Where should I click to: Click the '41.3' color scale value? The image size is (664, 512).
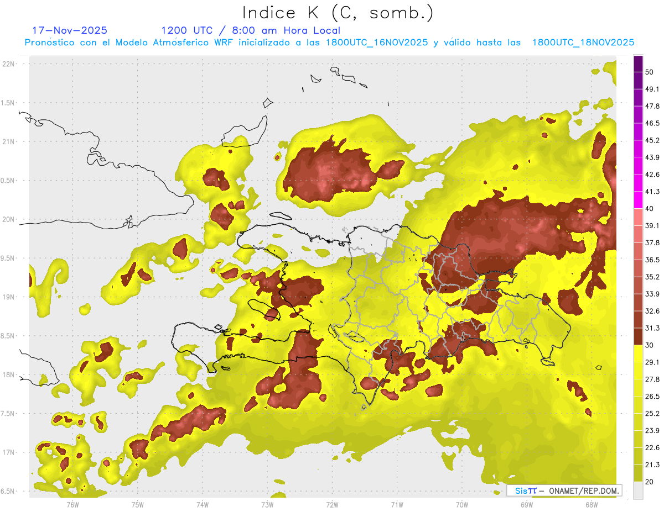click(652, 192)
